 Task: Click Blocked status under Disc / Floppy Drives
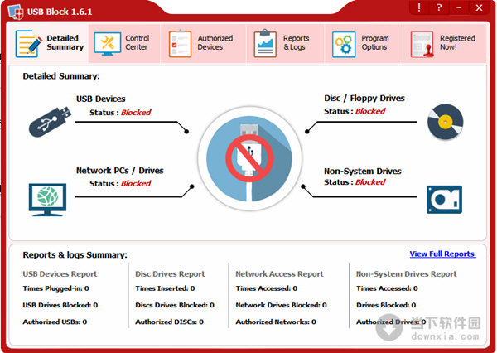370,111
